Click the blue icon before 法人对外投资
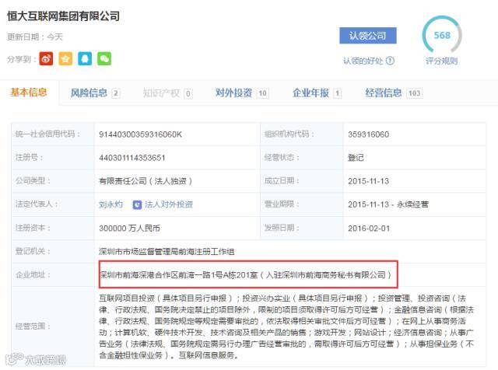 tap(137, 204)
